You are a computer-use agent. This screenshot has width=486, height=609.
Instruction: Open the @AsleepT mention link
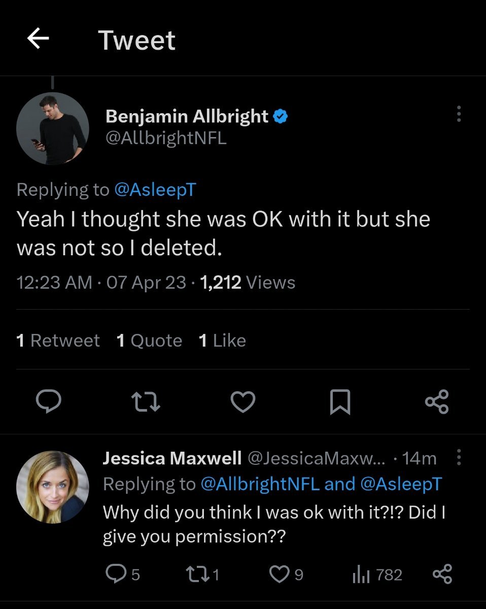coord(155,189)
